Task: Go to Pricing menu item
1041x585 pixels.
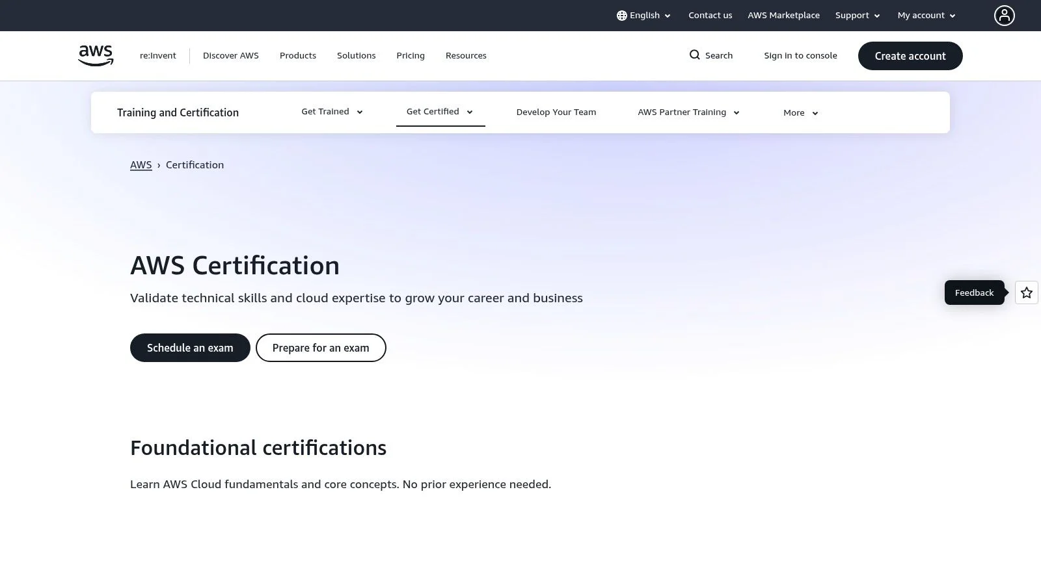Action: [411, 56]
